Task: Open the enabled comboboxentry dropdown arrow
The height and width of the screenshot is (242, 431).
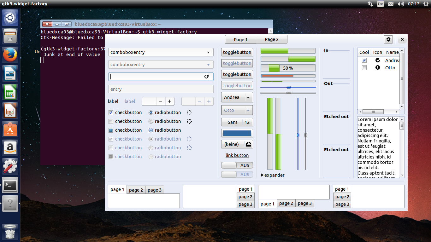Action: coord(208,52)
